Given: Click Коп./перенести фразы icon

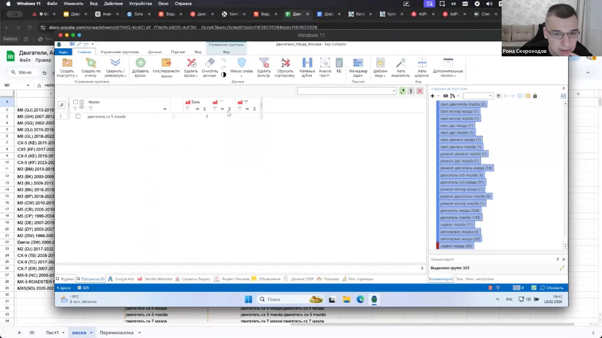Looking at the screenshot, I should 166,63.
